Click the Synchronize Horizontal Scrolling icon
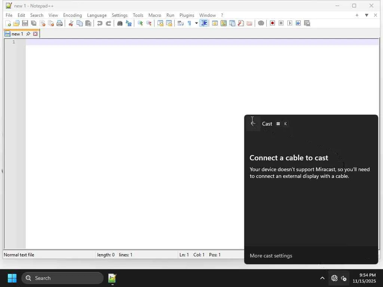Viewport: 383px width, 287px height. pos(169,23)
